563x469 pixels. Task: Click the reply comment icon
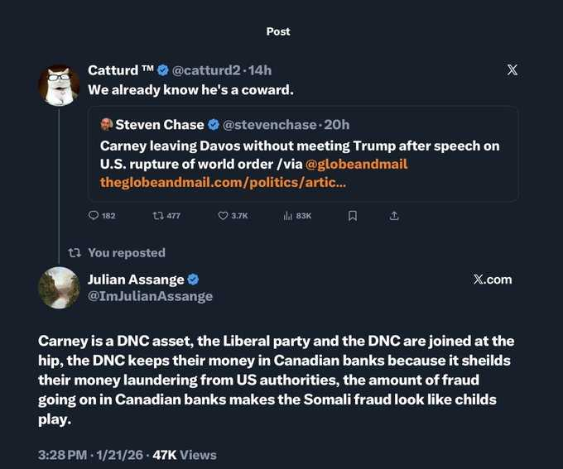[93, 216]
